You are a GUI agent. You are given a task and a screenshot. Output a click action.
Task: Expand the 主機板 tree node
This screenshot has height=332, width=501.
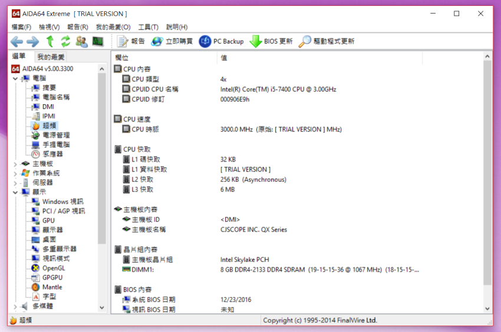[x=15, y=164]
